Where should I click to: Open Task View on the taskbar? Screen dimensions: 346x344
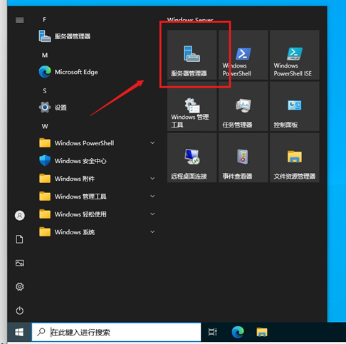pyautogui.click(x=212, y=332)
